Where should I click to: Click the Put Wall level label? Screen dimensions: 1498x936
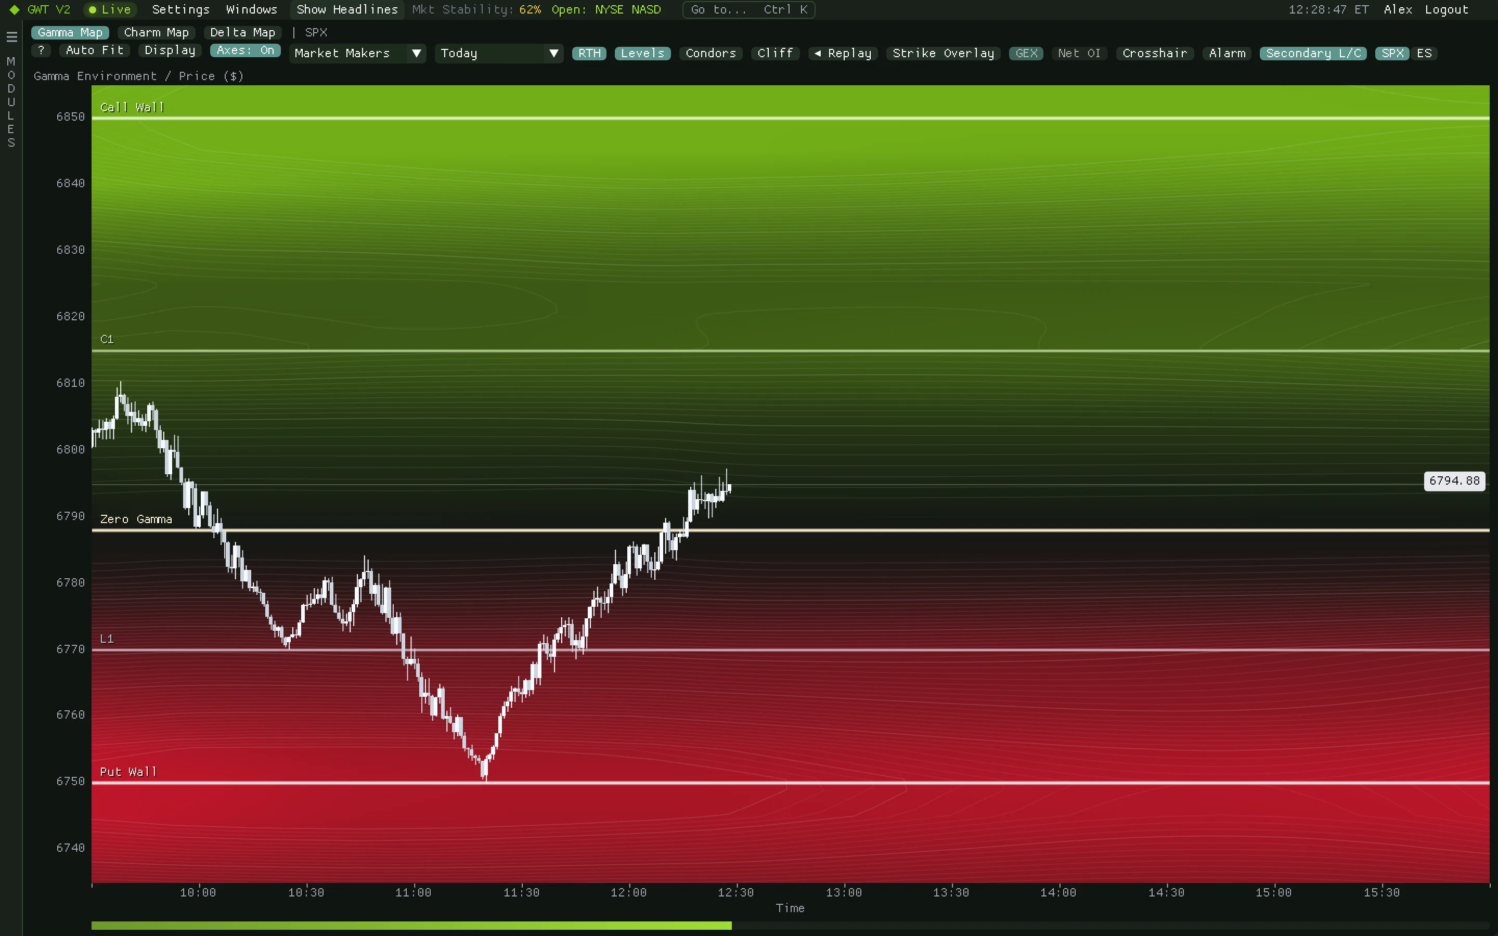(x=128, y=772)
